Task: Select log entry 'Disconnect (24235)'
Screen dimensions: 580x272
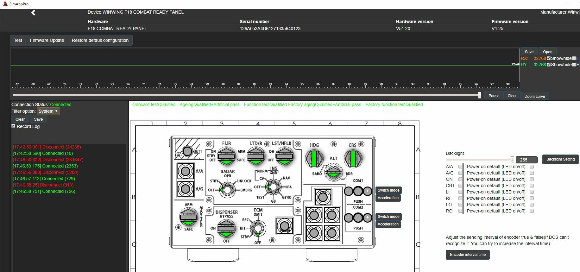Action: pyautogui.click(x=47, y=147)
